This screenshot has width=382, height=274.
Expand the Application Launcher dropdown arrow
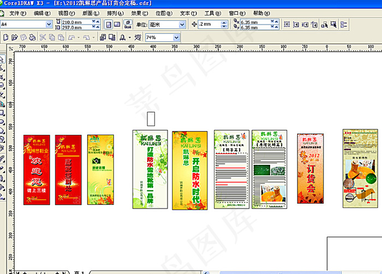[x=130, y=38]
